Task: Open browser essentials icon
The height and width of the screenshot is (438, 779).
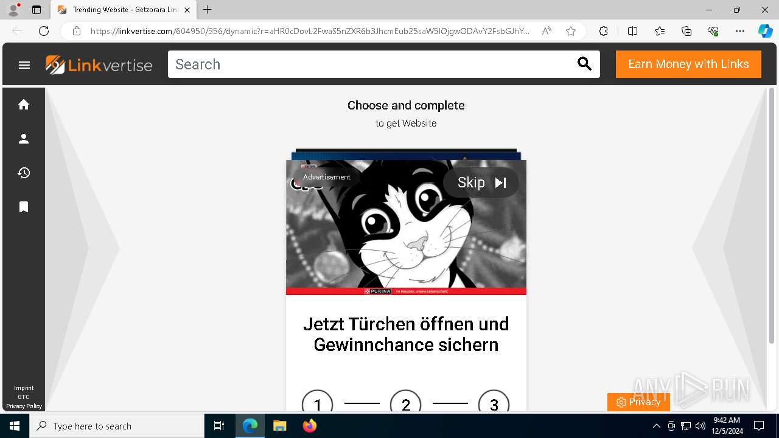Action: 713,31
